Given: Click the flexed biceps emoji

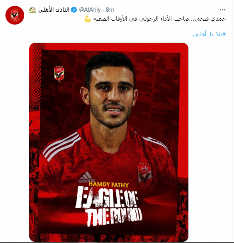Looking at the screenshot, I should pos(88,19).
